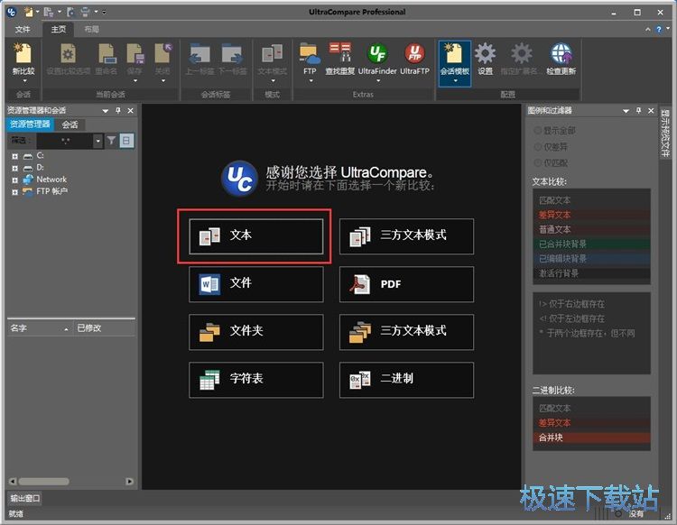Click the 文本模式 mode icon in ribbon

point(272,54)
